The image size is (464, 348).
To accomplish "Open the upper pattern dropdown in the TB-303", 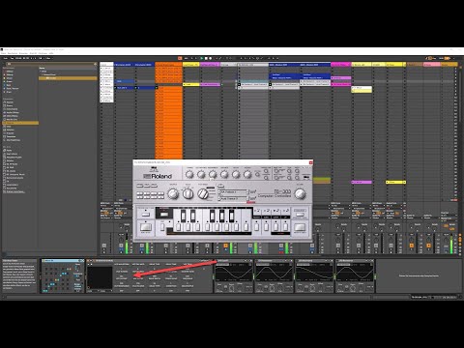I will (x=234, y=192).
